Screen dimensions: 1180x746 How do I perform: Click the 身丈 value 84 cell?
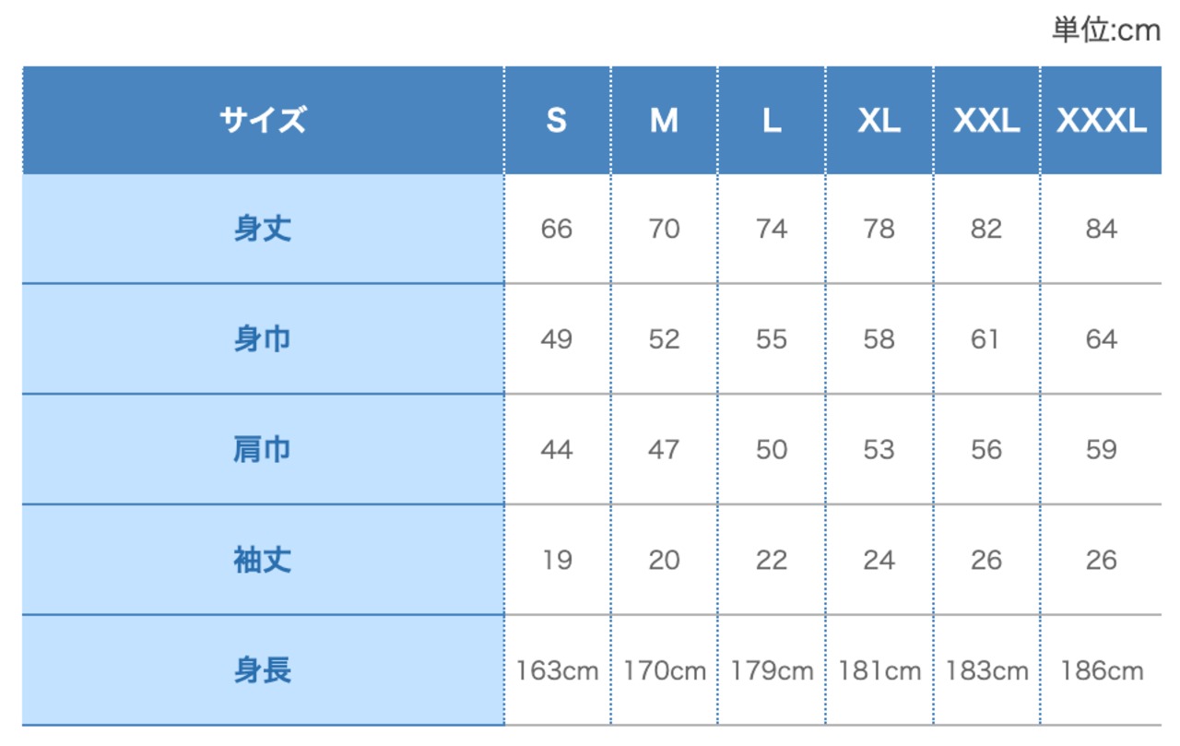pyautogui.click(x=1102, y=229)
